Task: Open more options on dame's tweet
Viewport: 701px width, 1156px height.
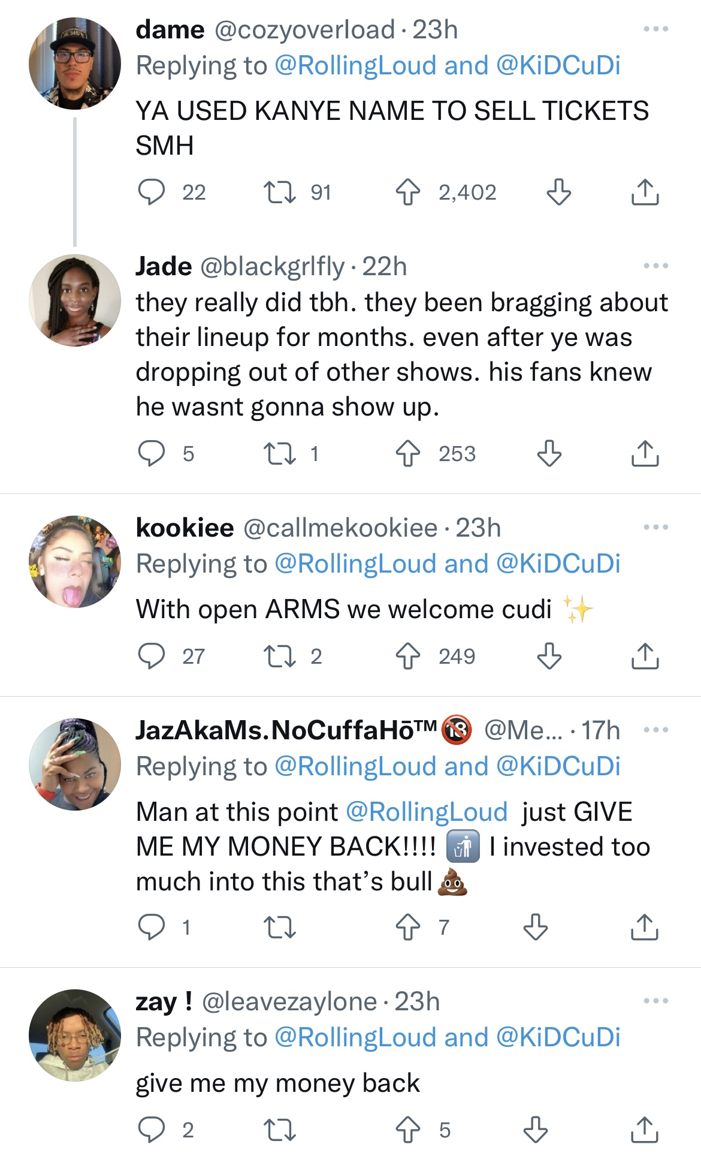Action: tap(655, 29)
